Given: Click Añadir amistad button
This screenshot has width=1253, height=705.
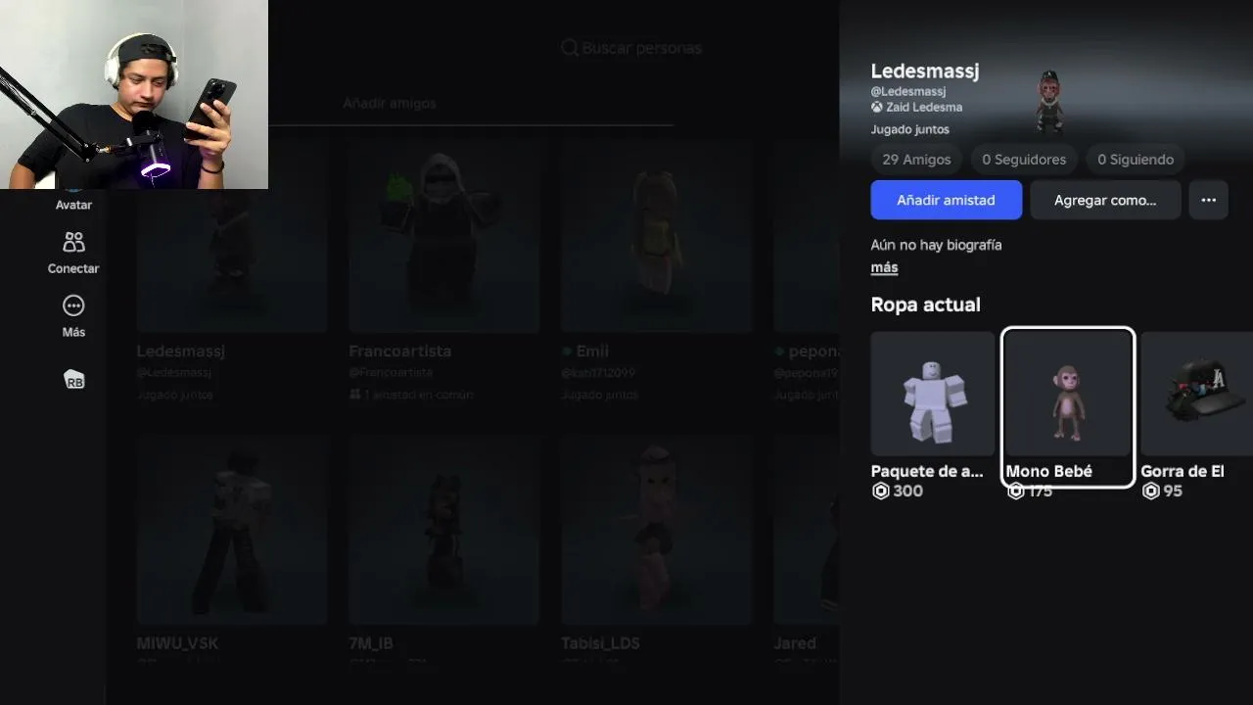Looking at the screenshot, I should click(947, 200).
